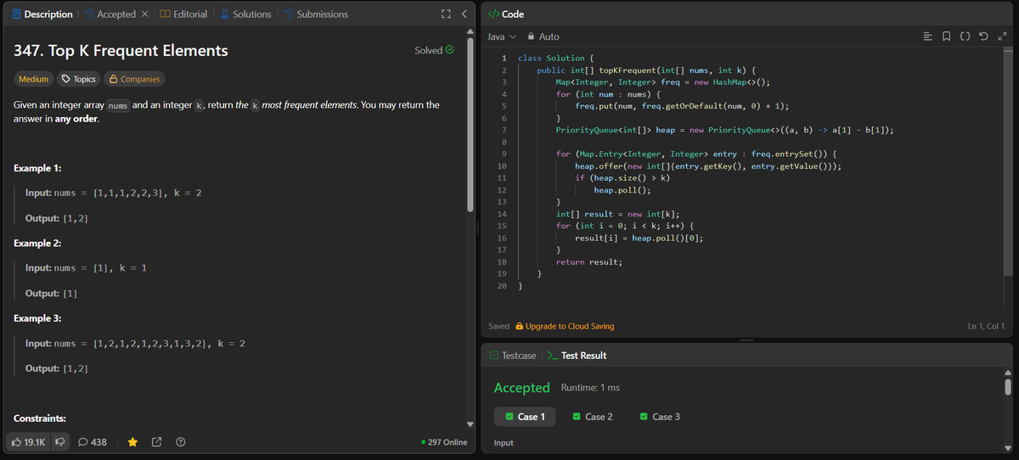The image size is (1019, 460).
Task: Click the 'Example 3:' heading
Action: click(38, 318)
